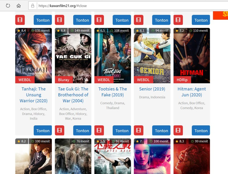Open the Senior movie poster
Image resolution: width=228 pixels, height=174 pixels.
point(152,55)
